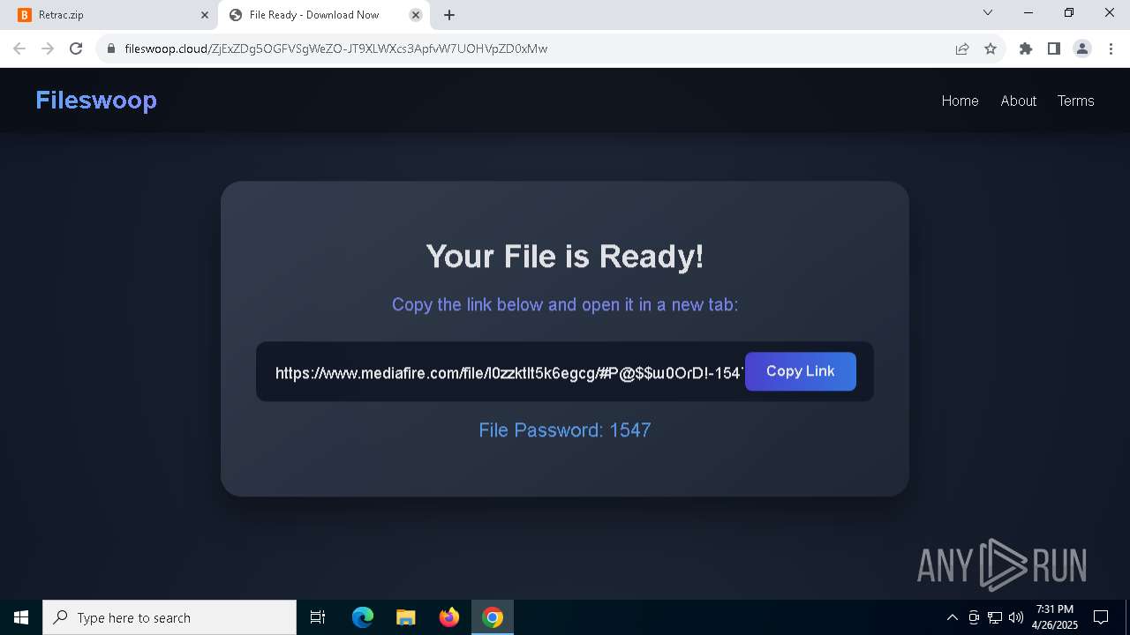Open the Chrome three-dot menu

[1110, 49]
